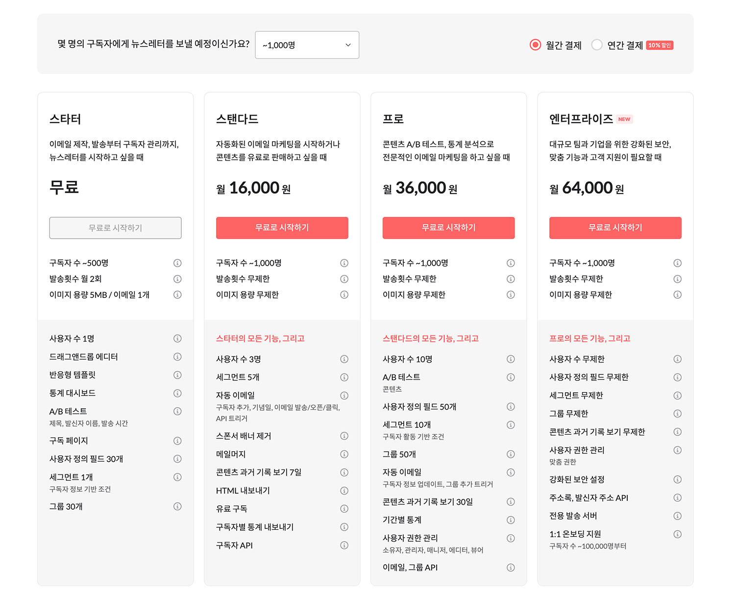Click info icon for 세그먼트 10개

pos(511,425)
